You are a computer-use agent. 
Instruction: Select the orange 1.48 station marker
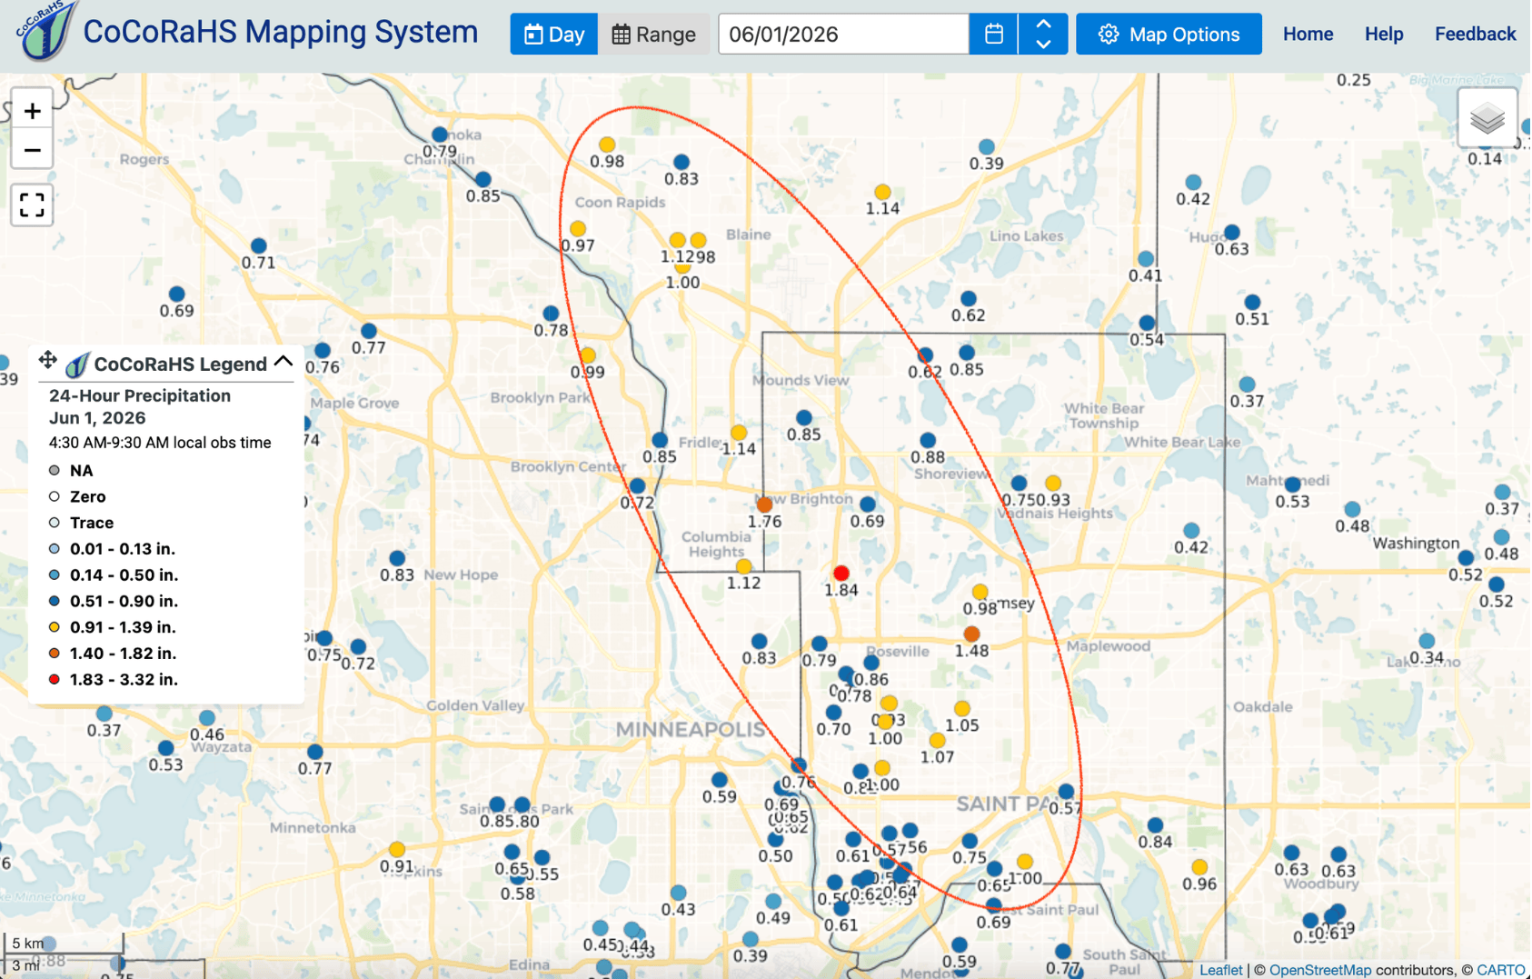(971, 634)
